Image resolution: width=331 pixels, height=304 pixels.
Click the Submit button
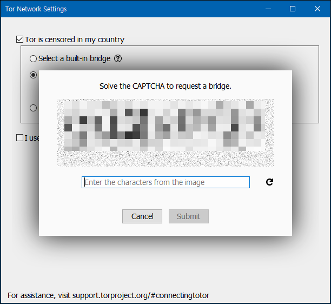[189, 216]
